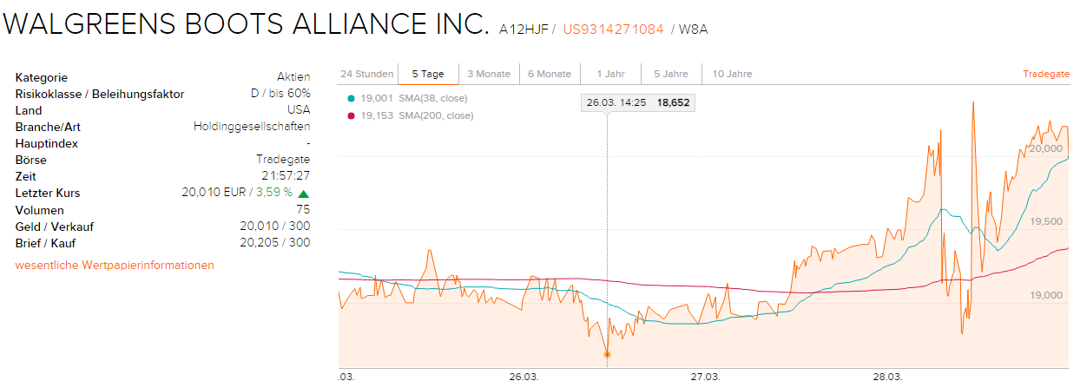The height and width of the screenshot is (381, 1080).
Task: Select the 24 Stunden time range tab
Action: 367,74
